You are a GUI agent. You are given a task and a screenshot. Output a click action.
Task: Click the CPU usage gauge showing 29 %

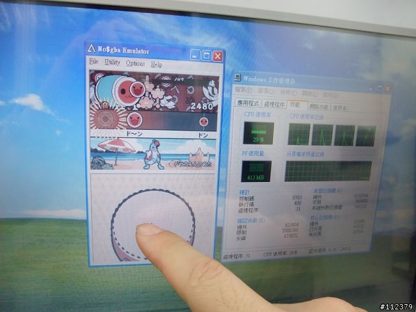point(259,133)
